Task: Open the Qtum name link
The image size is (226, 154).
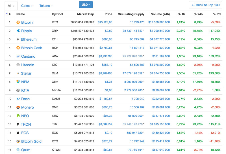Action: click(x=26, y=150)
